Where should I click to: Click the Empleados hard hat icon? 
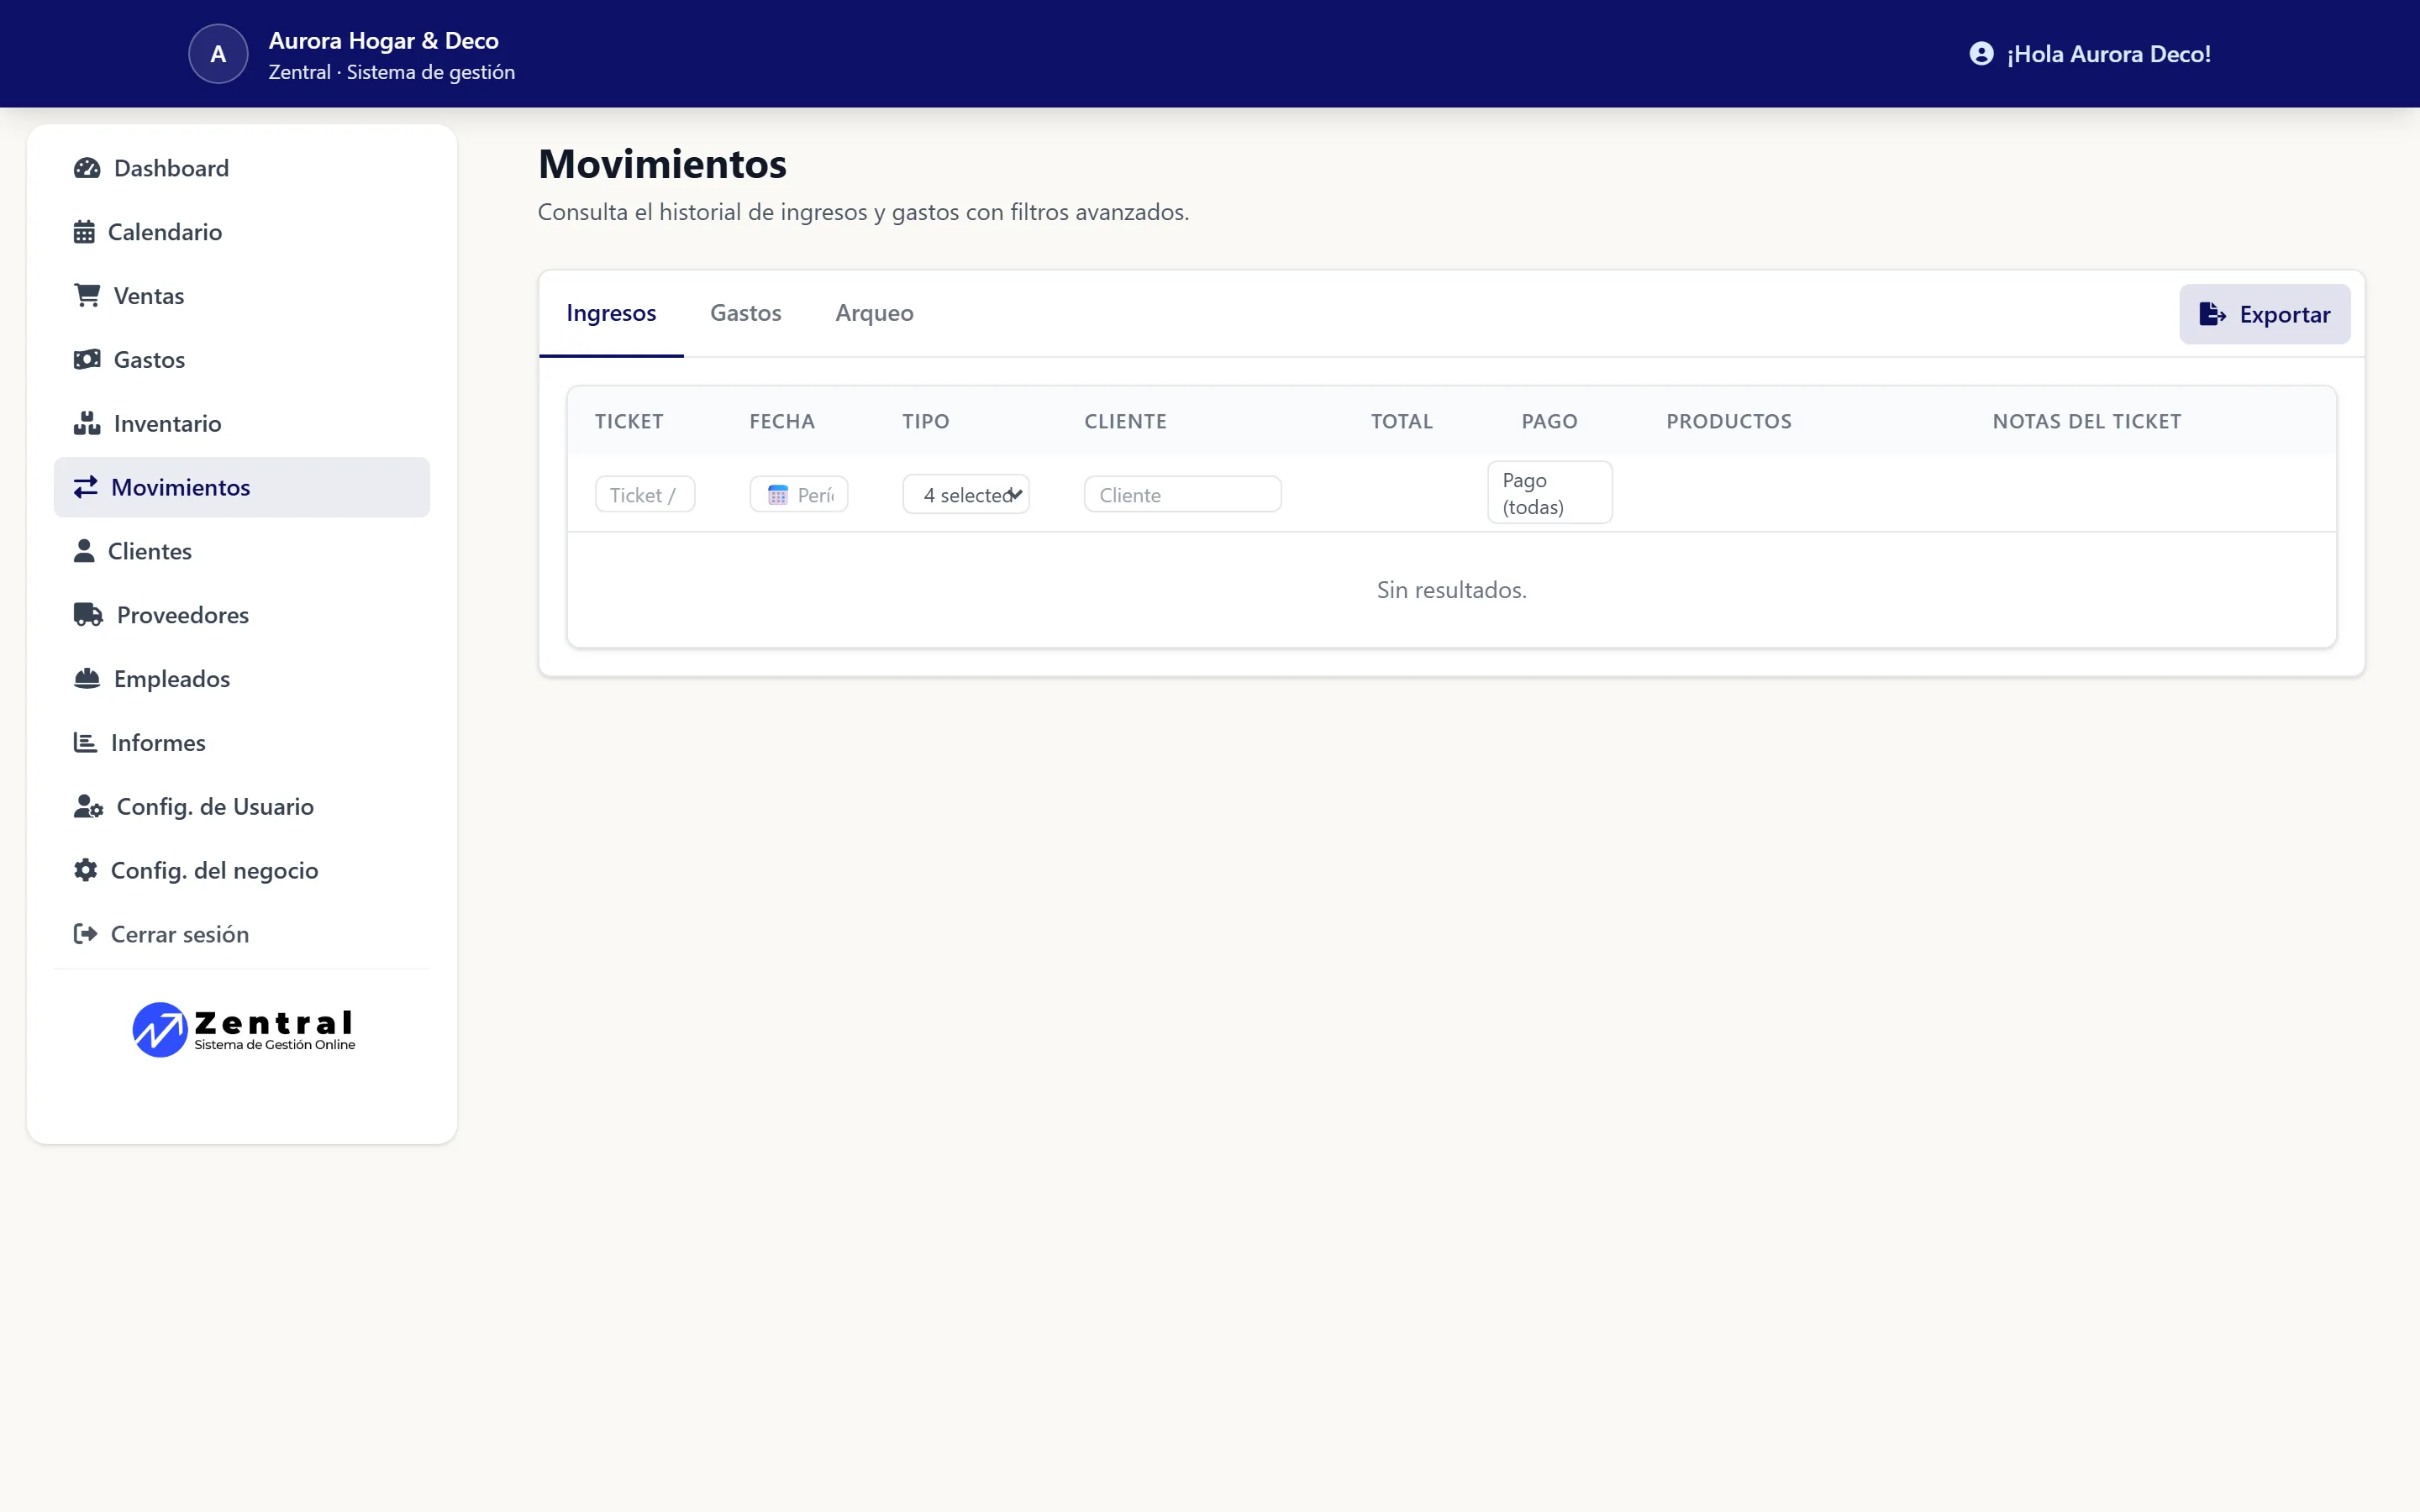[x=87, y=679]
